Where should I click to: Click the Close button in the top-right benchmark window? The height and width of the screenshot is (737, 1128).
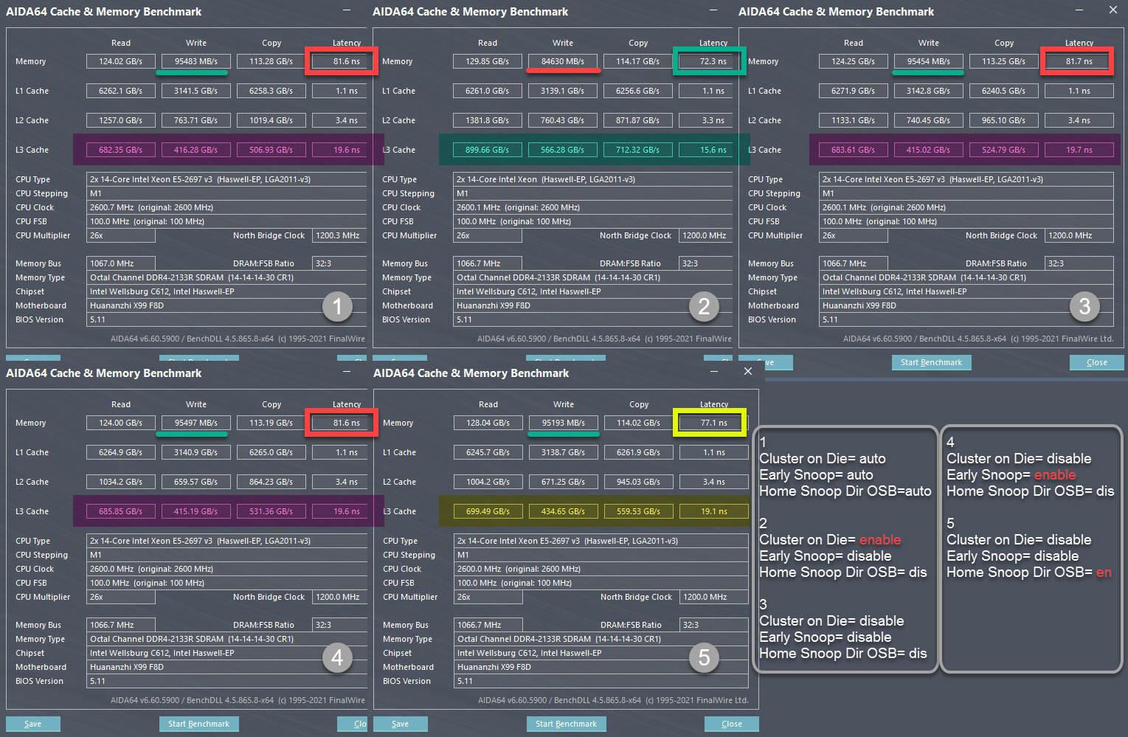coord(1096,362)
